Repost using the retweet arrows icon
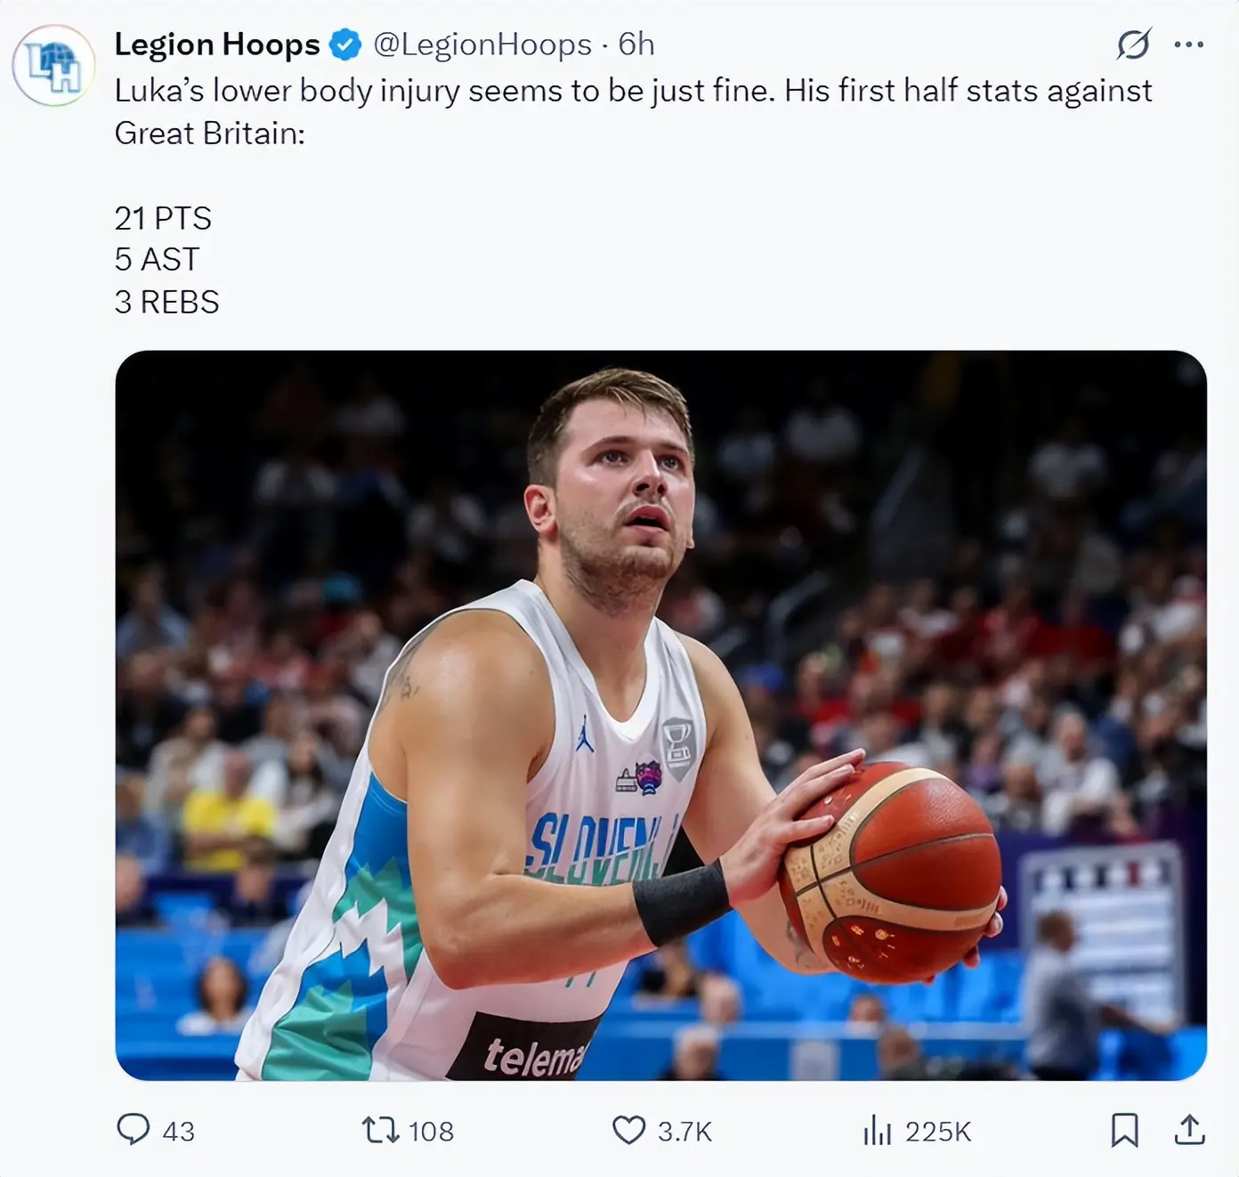The image size is (1239, 1177). (x=380, y=1131)
